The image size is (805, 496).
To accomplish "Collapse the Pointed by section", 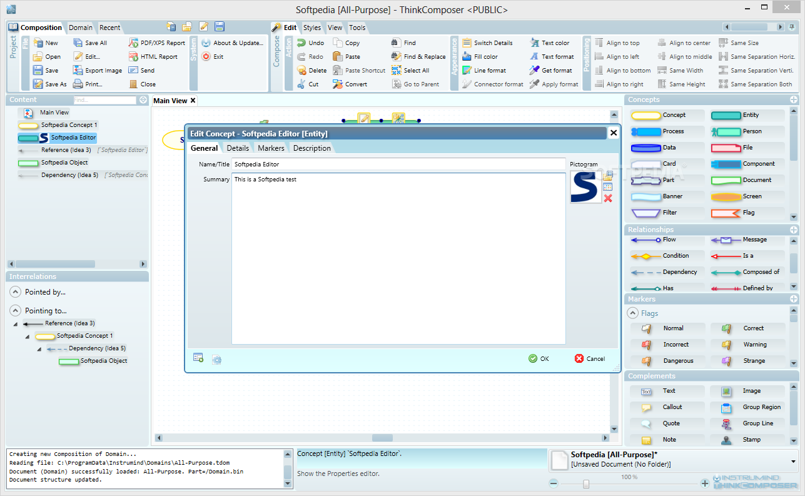I will coord(15,292).
